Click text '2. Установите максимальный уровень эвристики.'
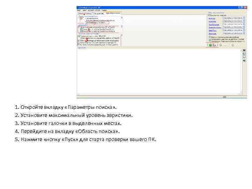Viewport: 252px width, 189px height. (x=74, y=115)
